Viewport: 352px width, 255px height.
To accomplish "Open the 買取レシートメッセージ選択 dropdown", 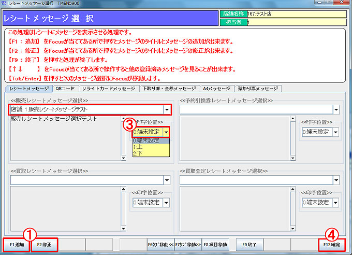I will pos(167,180).
